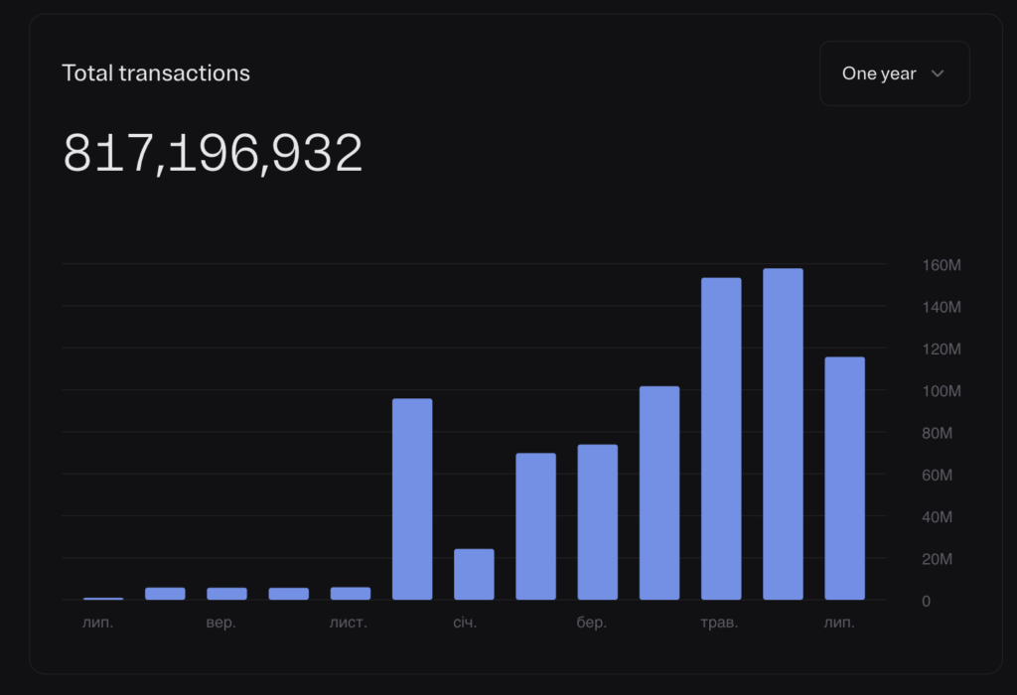Image resolution: width=1017 pixels, height=695 pixels.
Task: Click the bar above the вер. label
Action: (x=226, y=594)
